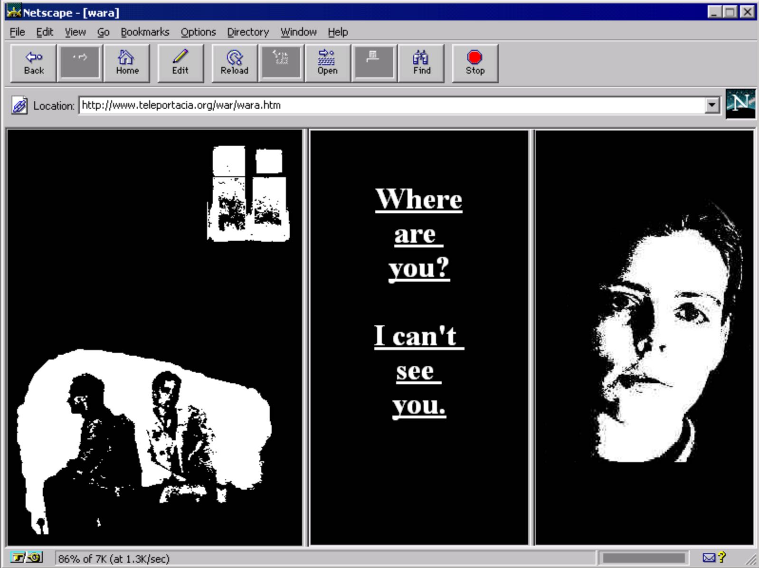Reload the current page
Screen dimensions: 759x568
pyautogui.click(x=234, y=63)
